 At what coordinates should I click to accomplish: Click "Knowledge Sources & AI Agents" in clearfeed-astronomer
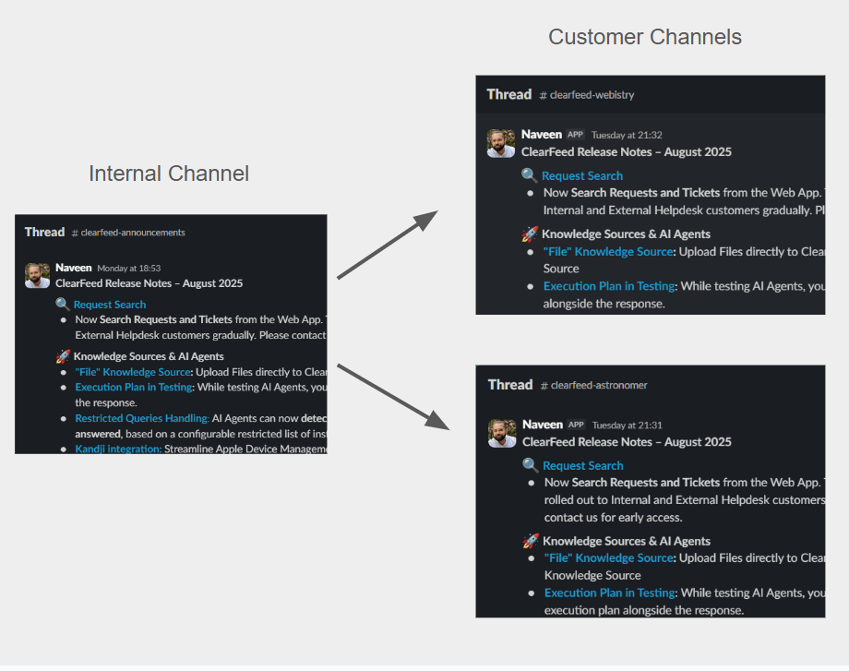(x=627, y=541)
